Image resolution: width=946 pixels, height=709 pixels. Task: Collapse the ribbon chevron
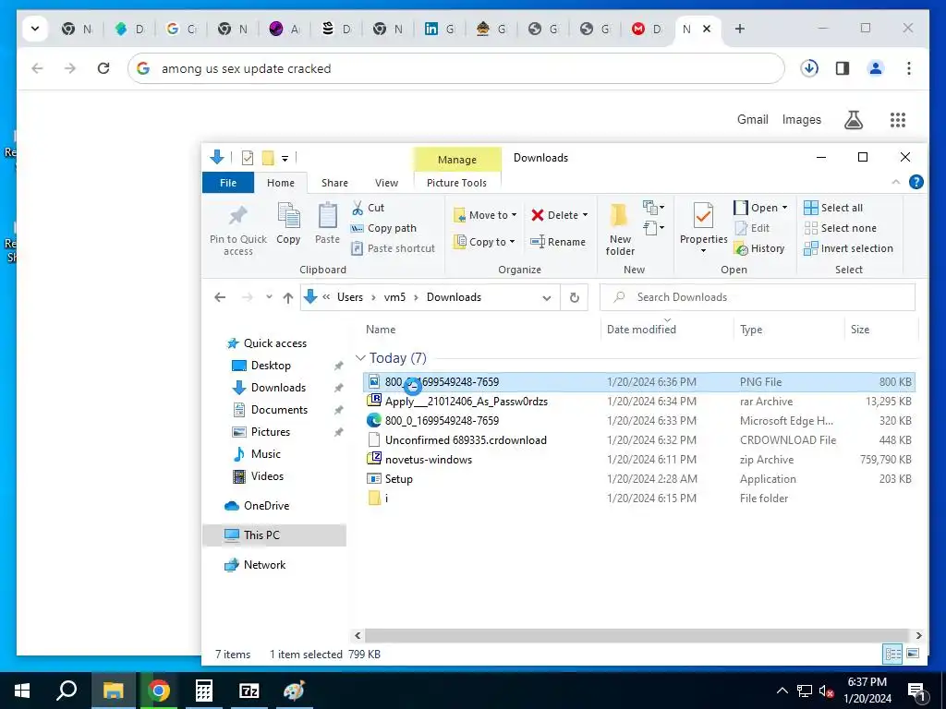896,182
